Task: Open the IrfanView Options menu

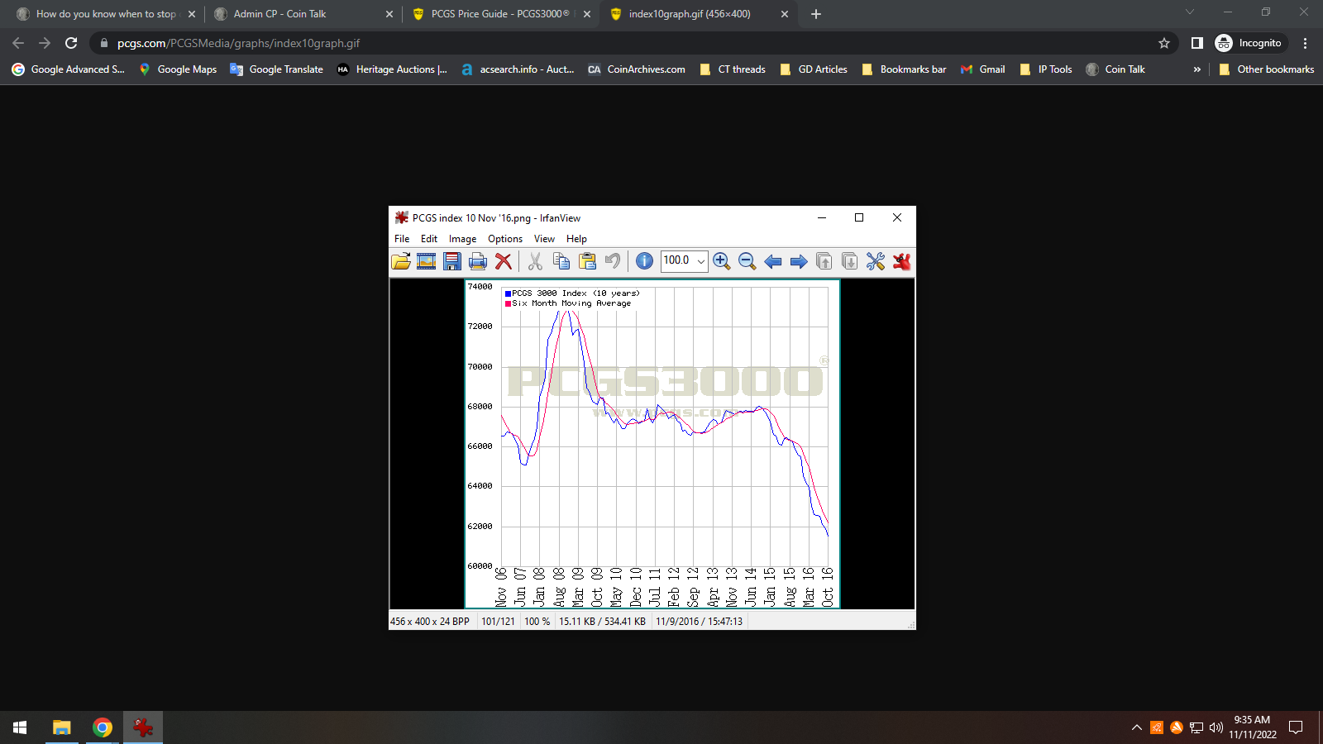Action: pos(505,239)
